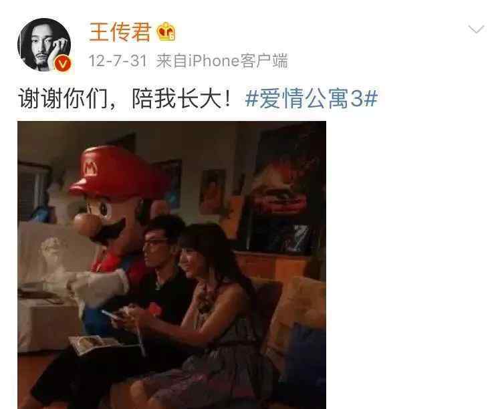492x409 pixels.
Task: Open the #爱情公寓3# hashtag topic
Action: pyautogui.click(x=311, y=98)
